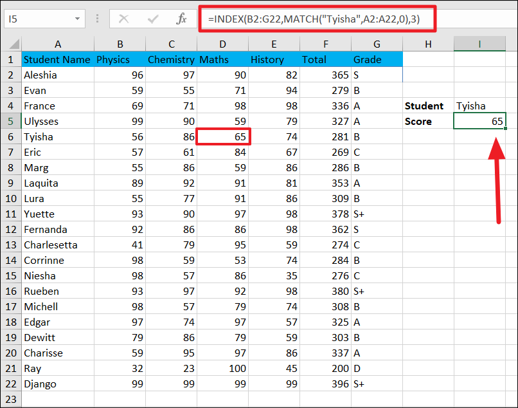This screenshot has height=408, width=518.
Task: Click the Cancel (X) icon beside formula bar
Action: [x=123, y=19]
